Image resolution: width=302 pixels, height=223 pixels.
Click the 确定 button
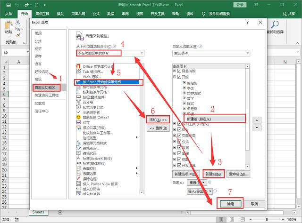(230, 204)
